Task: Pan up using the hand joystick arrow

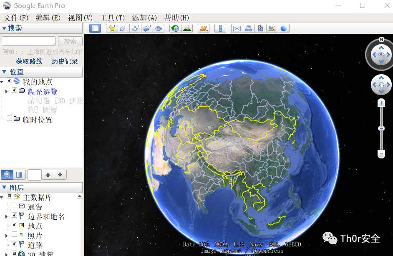Action: pyautogui.click(x=381, y=78)
